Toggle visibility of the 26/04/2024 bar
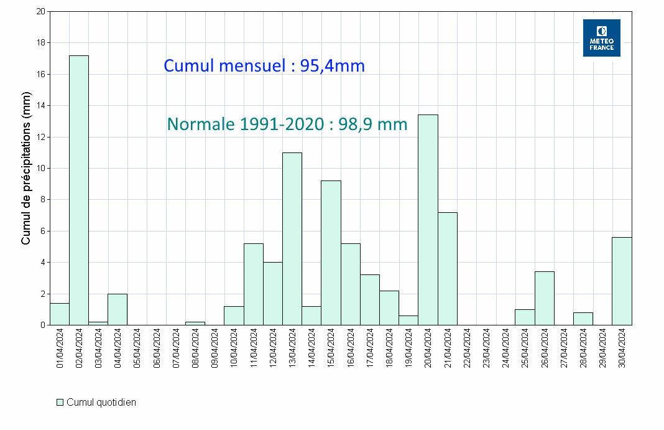The height and width of the screenshot is (430, 664). tap(545, 297)
